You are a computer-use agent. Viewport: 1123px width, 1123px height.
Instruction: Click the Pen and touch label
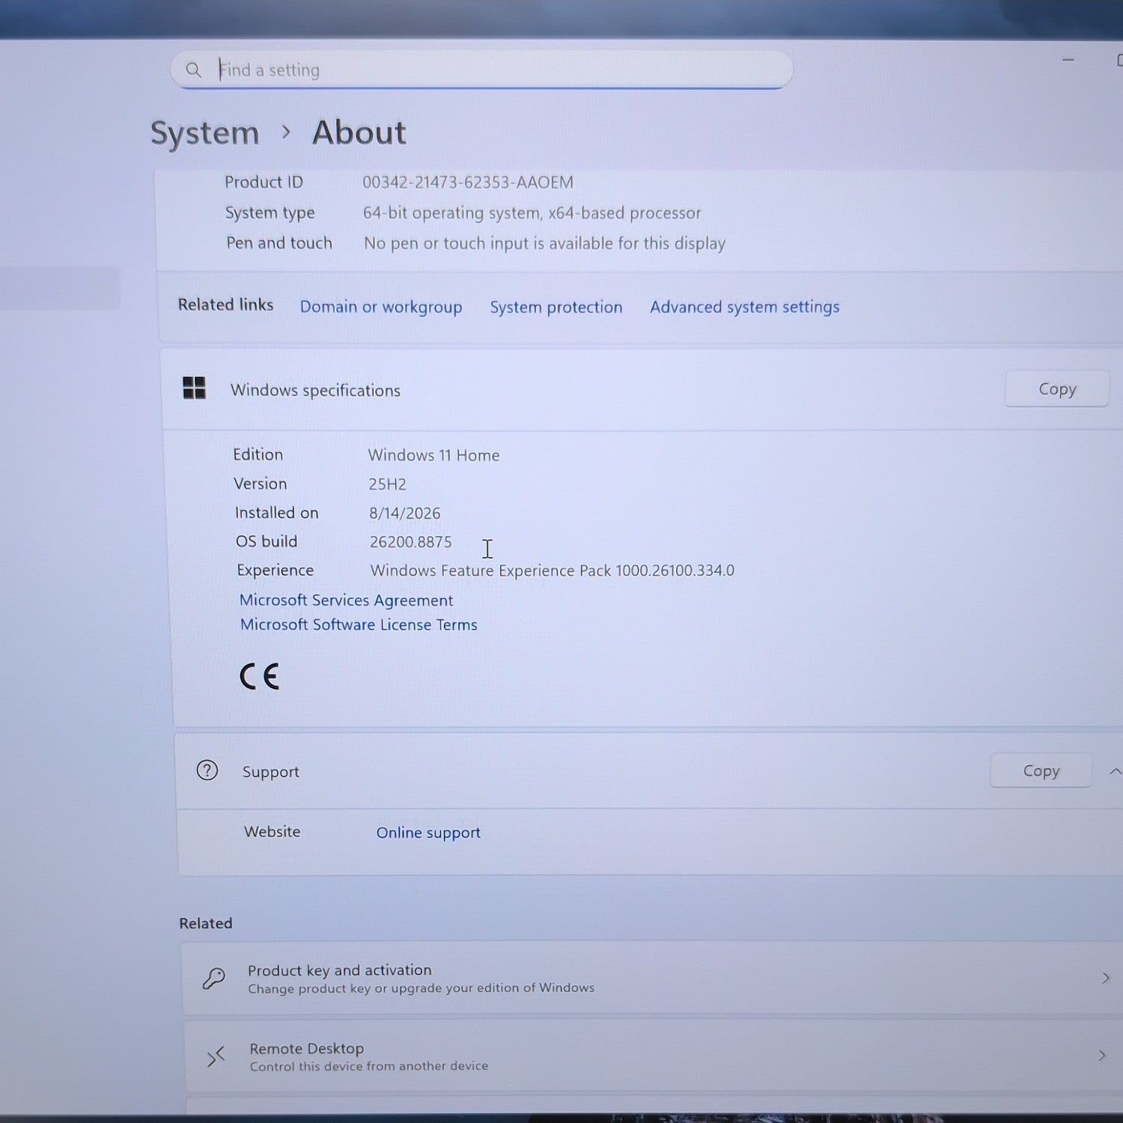point(279,243)
